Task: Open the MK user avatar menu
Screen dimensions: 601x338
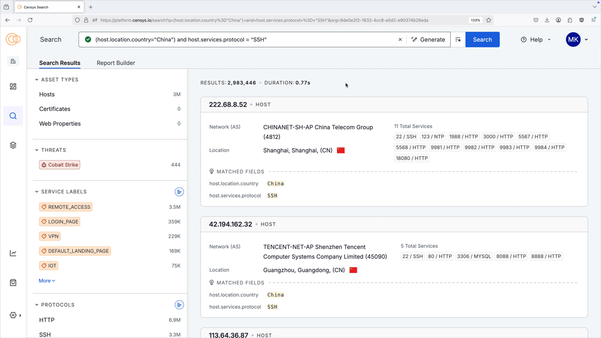Action: (577, 39)
